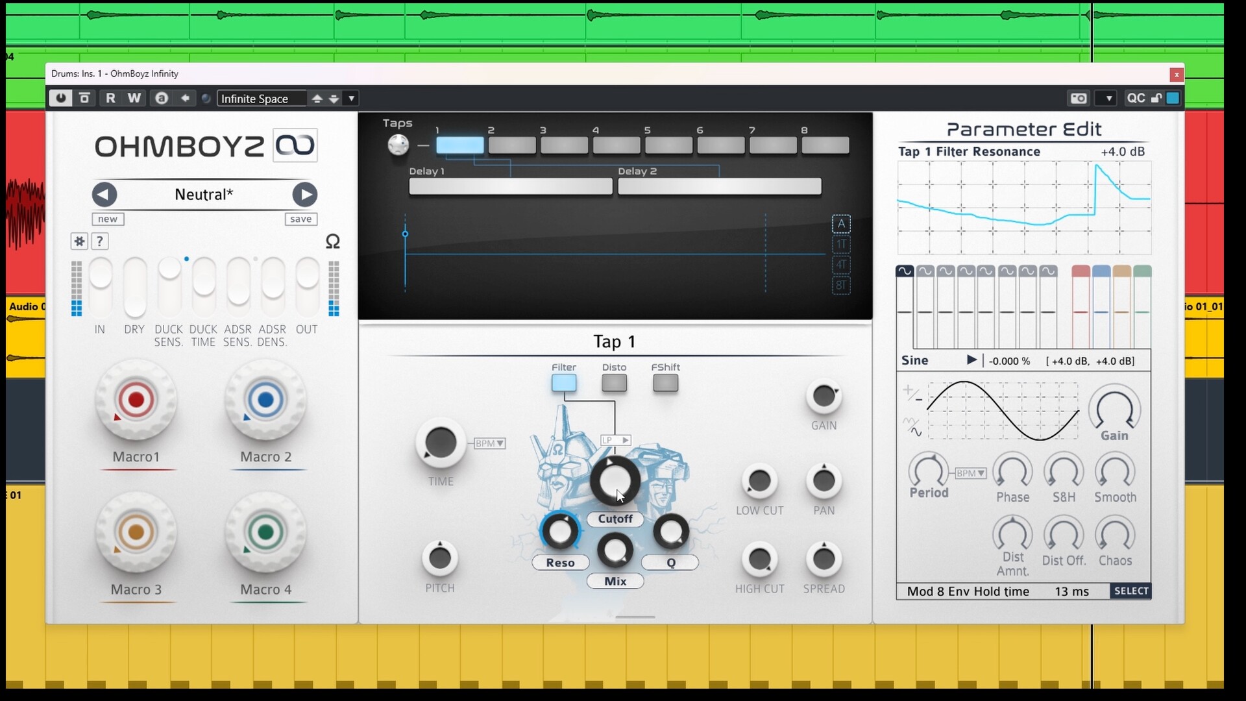Open the QC quick controls button
The image size is (1246, 701).
[x=1136, y=98]
